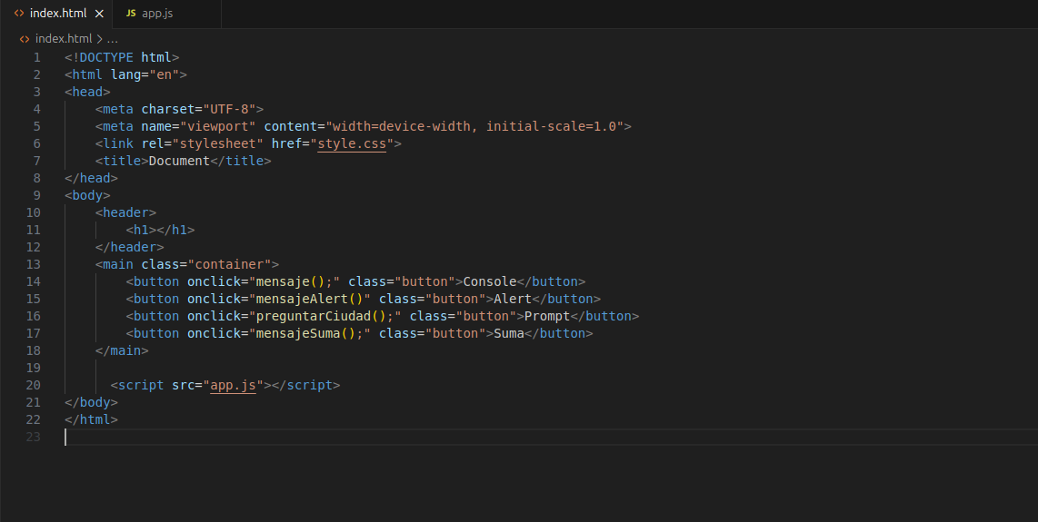1038x522 pixels.
Task: Click the preguntarCiudad(); onclick value
Action: (324, 316)
